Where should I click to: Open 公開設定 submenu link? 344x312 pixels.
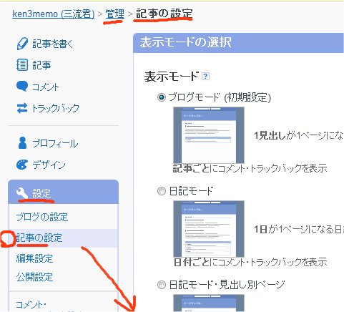[x=34, y=277]
